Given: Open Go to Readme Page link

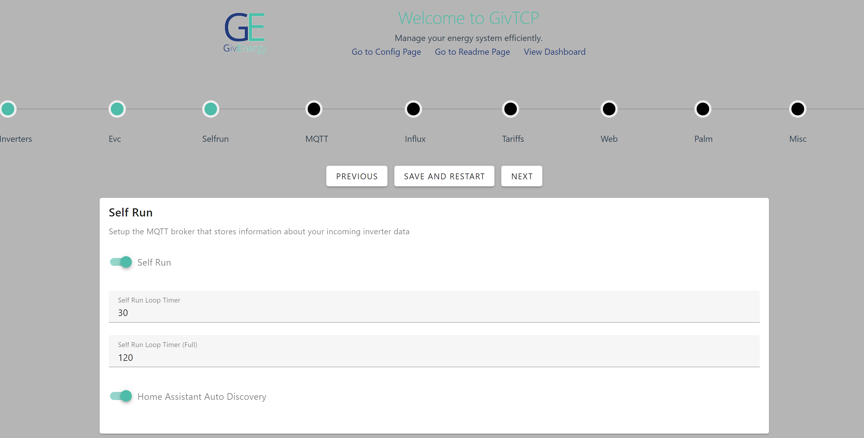Looking at the screenshot, I should pos(472,52).
